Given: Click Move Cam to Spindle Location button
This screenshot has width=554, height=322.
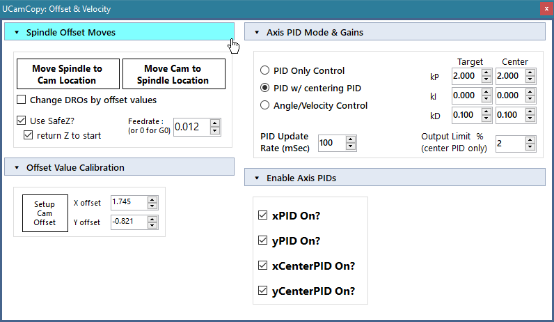Looking at the screenshot, I should click(173, 74).
